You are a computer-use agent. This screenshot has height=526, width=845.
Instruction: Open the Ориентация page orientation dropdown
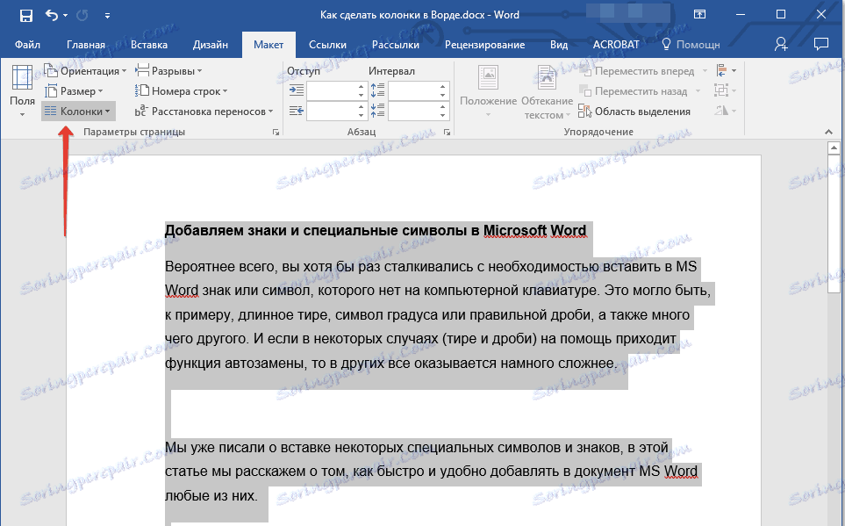tap(87, 71)
